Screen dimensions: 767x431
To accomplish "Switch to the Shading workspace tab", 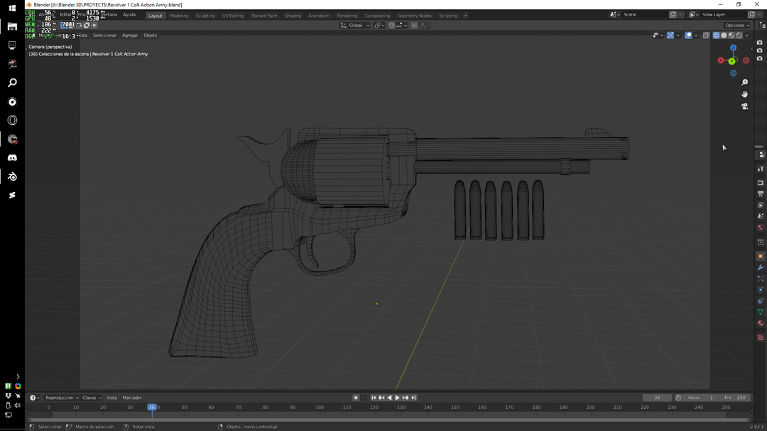I will point(293,15).
